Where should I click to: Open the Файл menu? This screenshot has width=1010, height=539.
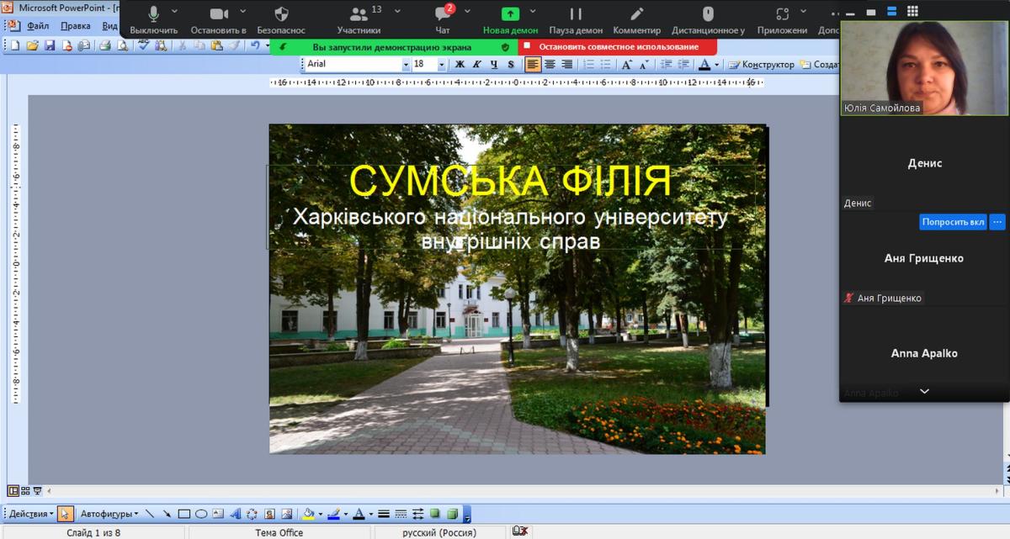(x=38, y=26)
